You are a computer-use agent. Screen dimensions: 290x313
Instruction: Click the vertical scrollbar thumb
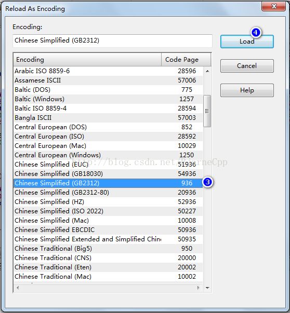click(207, 111)
